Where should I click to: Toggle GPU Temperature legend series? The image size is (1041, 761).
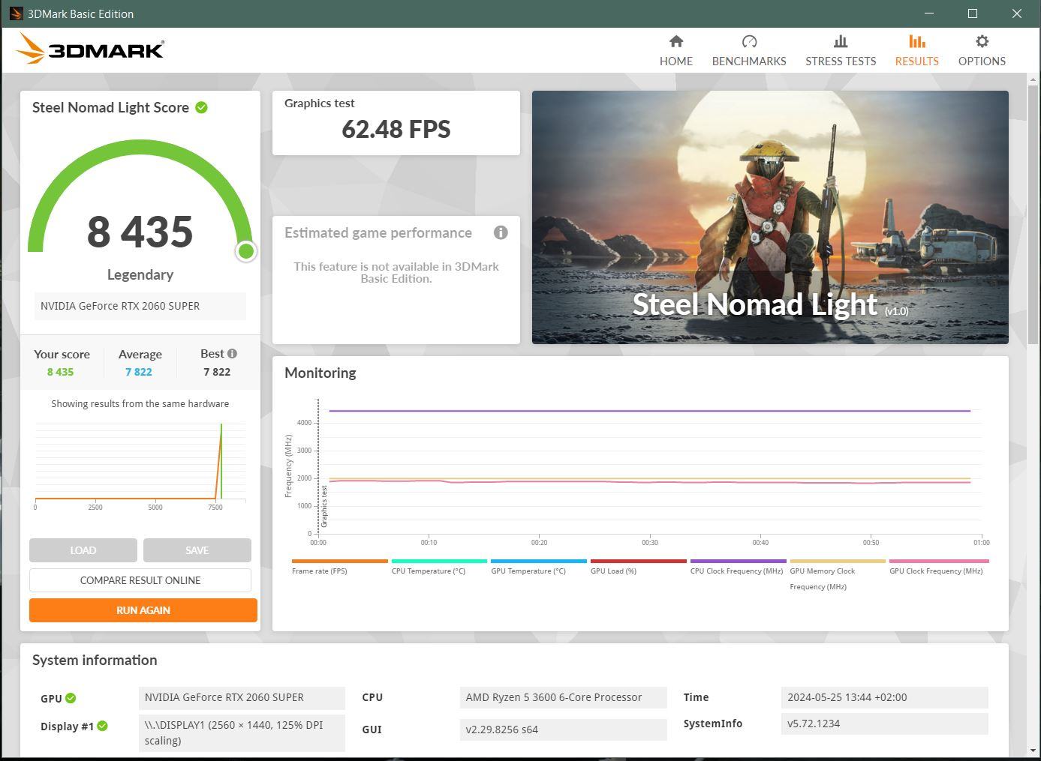pos(538,567)
